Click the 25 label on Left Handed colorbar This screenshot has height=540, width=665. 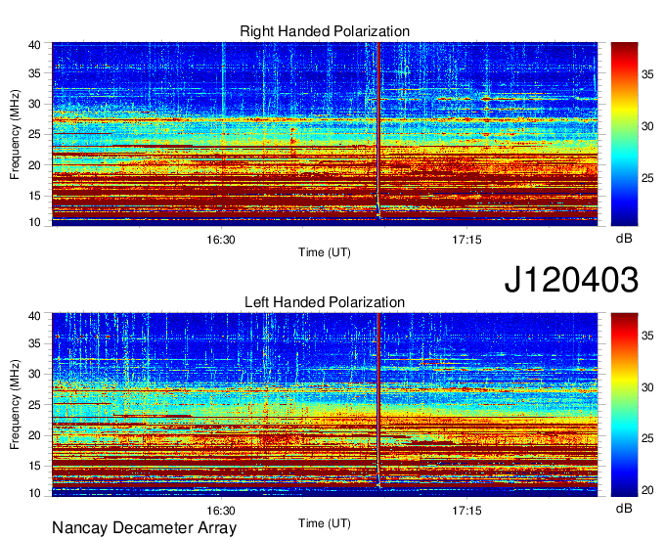[647, 438]
